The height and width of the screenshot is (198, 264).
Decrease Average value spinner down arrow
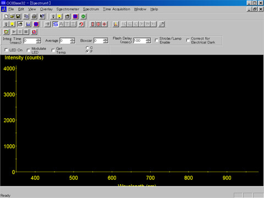[x=73, y=42]
